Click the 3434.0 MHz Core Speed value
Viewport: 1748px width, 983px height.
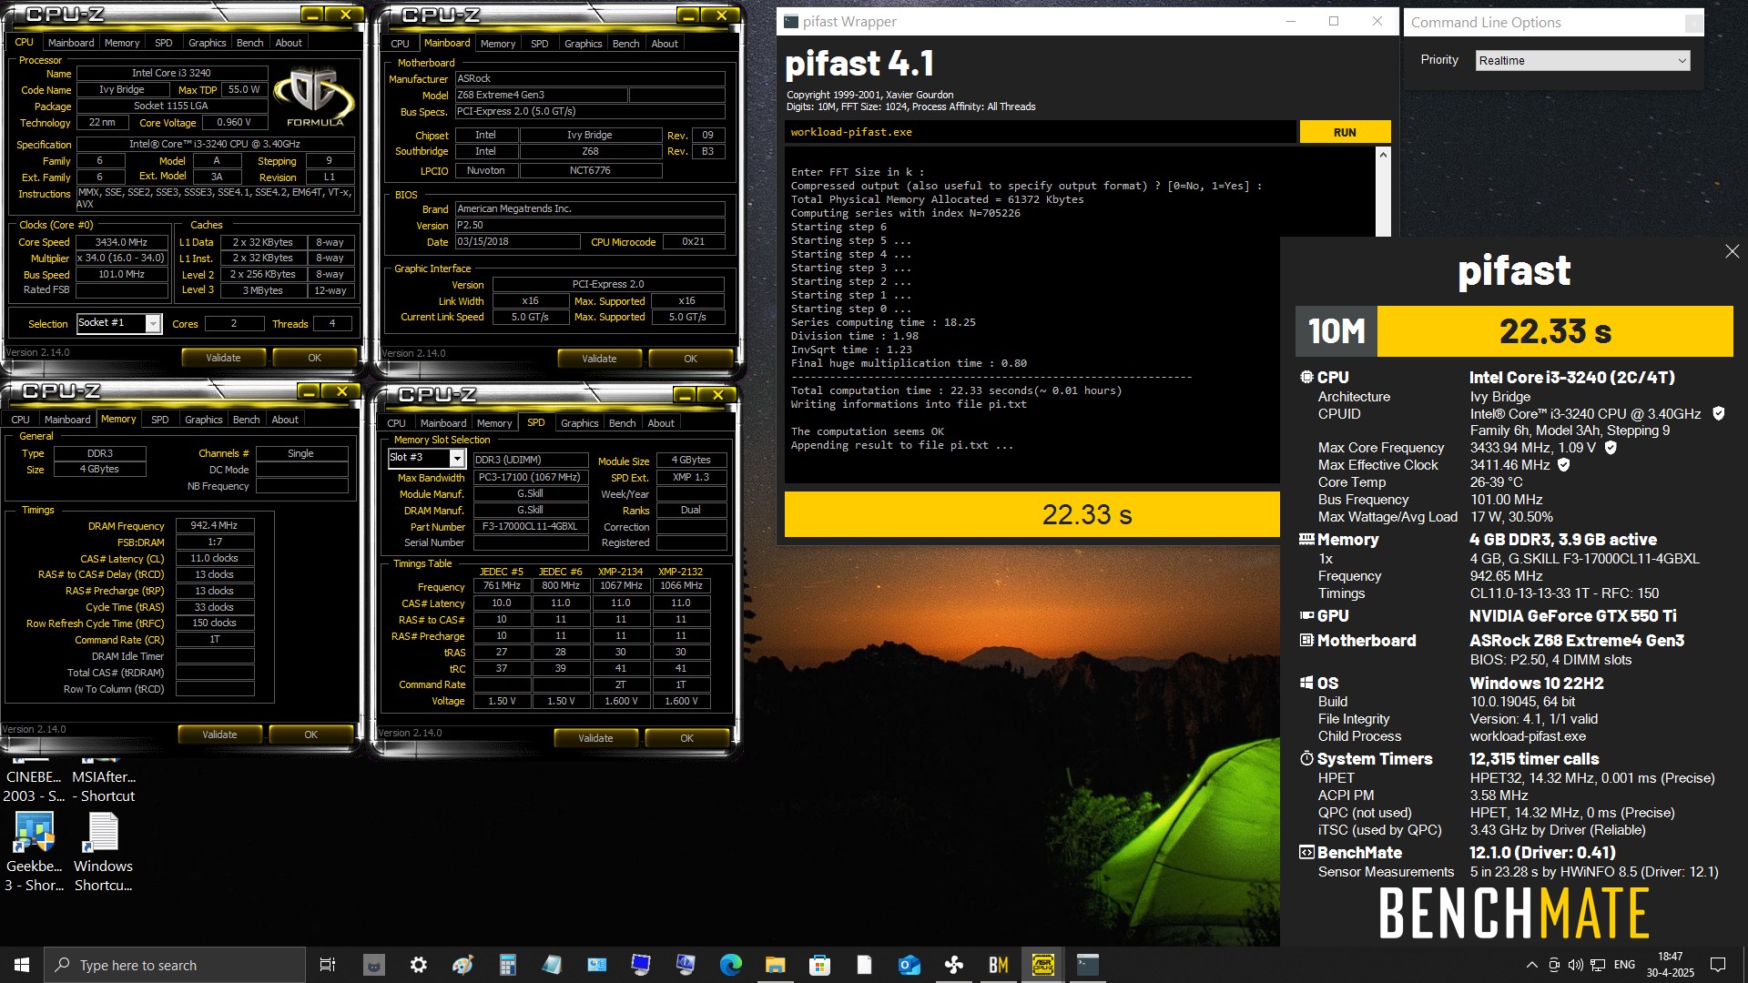pyautogui.click(x=122, y=242)
